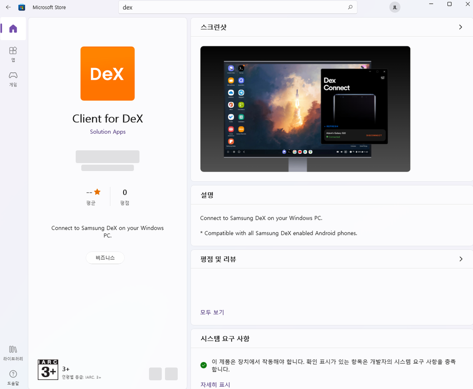Click the Client for DeX title
This screenshot has width=473, height=389.
point(107,119)
